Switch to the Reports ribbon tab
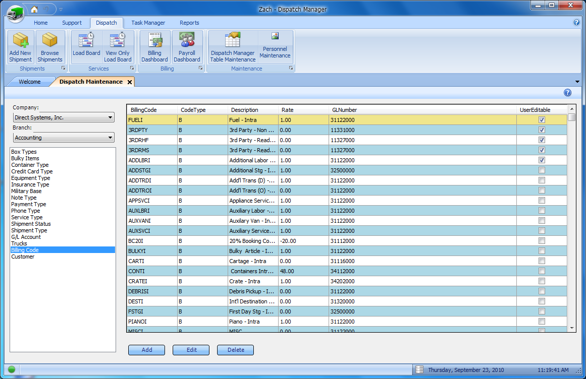Viewport: 586px width, 379px height. pos(189,23)
